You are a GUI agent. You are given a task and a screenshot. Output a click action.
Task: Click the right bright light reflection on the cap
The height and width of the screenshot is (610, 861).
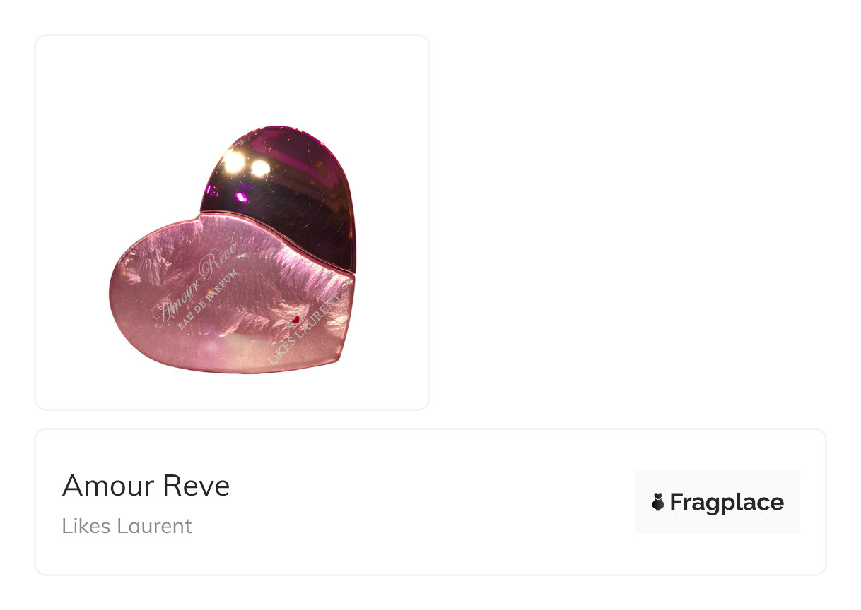[260, 168]
